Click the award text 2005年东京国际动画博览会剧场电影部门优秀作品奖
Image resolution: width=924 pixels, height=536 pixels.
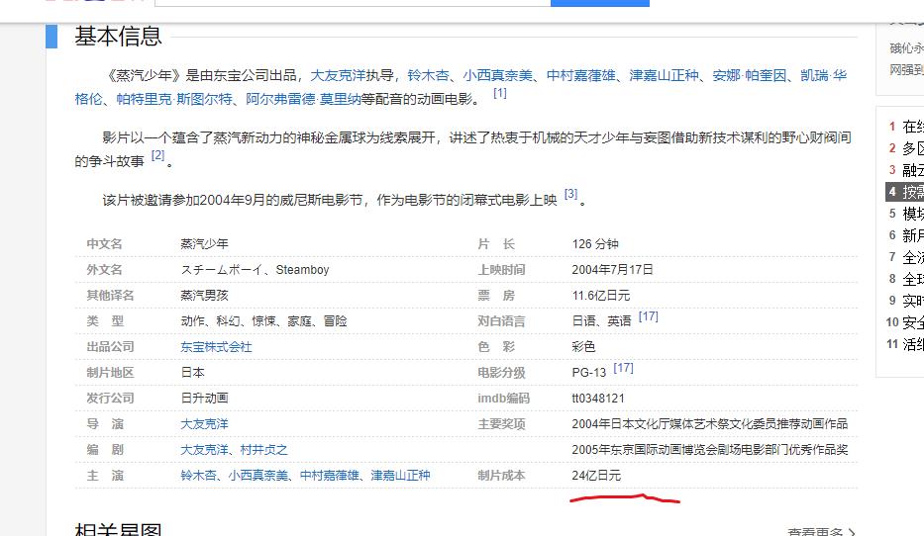pyautogui.click(x=709, y=450)
